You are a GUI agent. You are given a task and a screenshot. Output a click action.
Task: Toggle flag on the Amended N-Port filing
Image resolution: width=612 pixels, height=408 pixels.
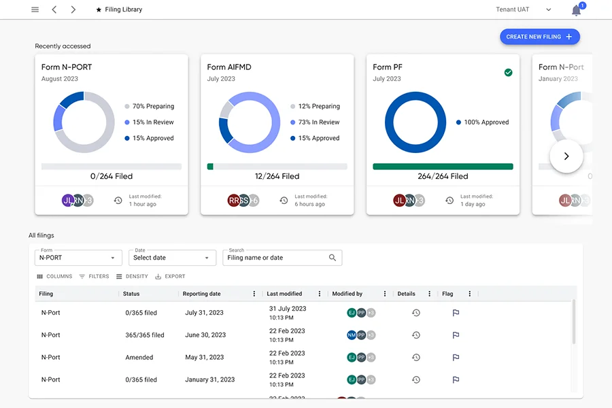point(456,358)
